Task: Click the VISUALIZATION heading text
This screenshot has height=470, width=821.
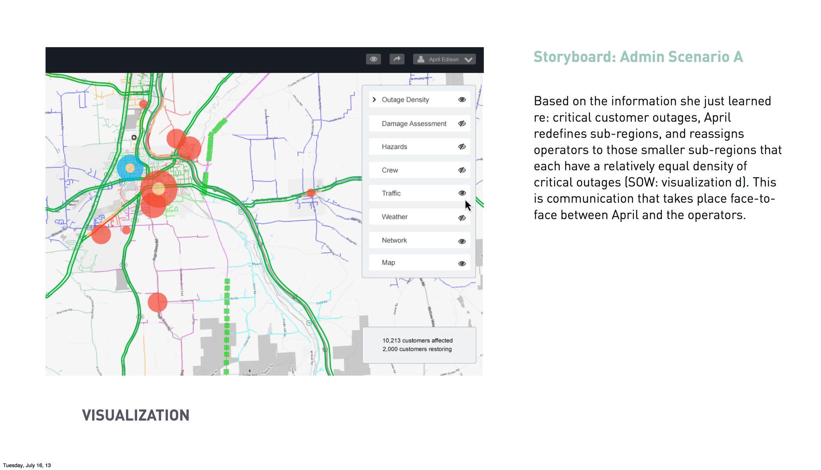Action: point(136,415)
